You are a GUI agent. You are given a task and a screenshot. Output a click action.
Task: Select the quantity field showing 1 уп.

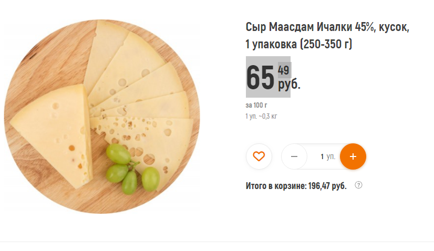(328, 156)
